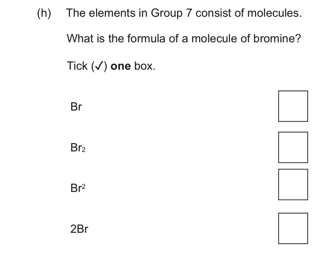Click the word 'Tick' in the instruction
This screenshot has width=330, height=260.
pyautogui.click(x=77, y=66)
